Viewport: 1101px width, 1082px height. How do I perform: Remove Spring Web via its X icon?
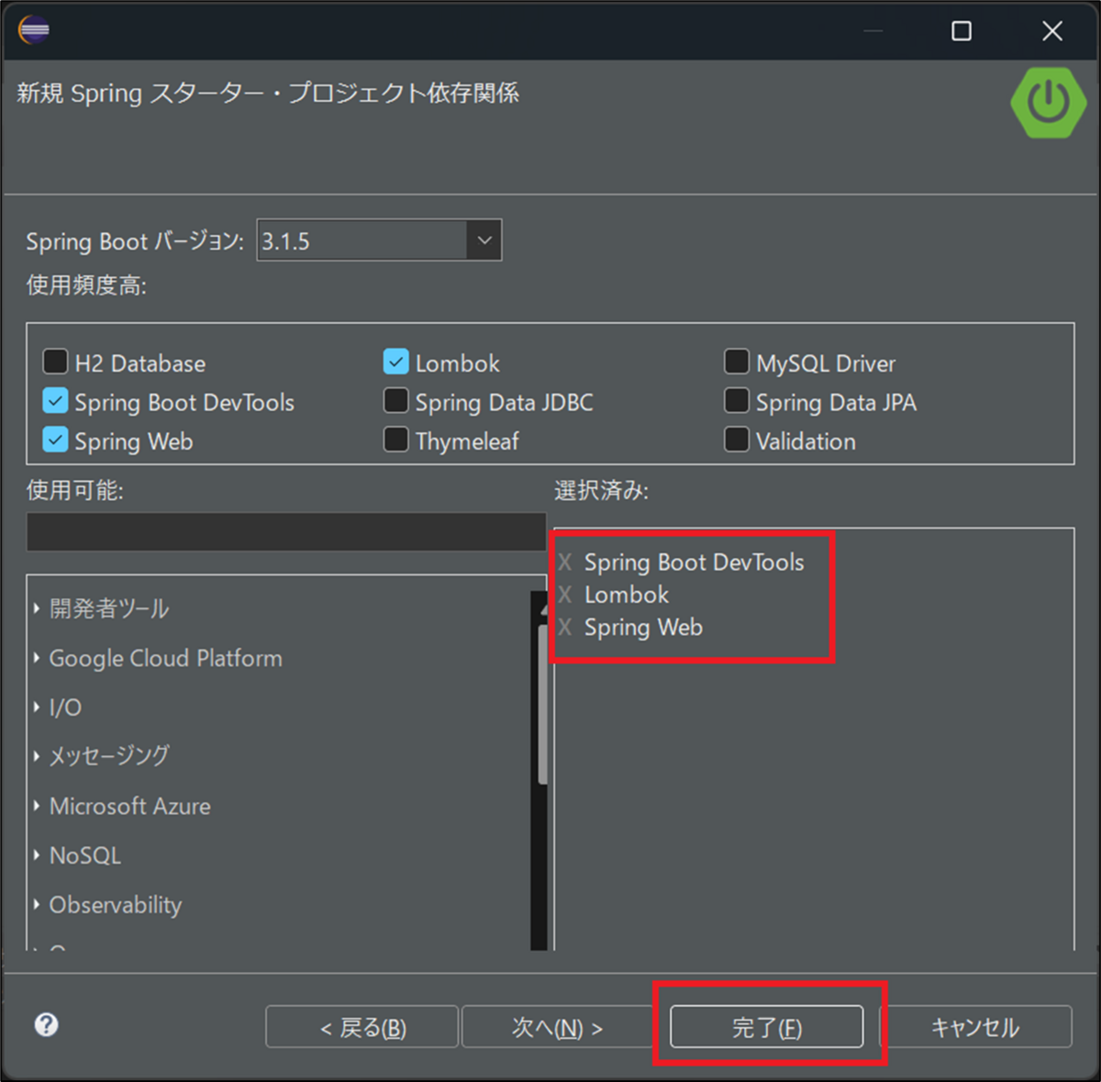(x=565, y=628)
